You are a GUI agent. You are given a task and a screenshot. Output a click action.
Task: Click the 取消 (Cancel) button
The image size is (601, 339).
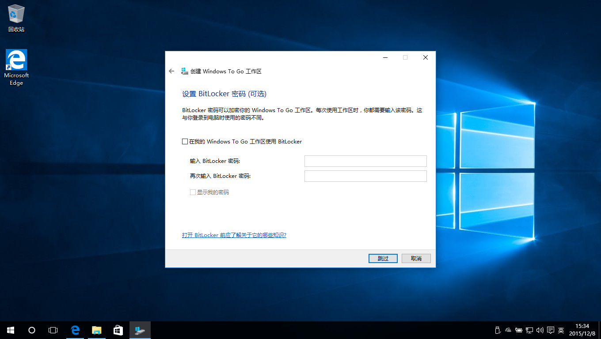point(416,259)
